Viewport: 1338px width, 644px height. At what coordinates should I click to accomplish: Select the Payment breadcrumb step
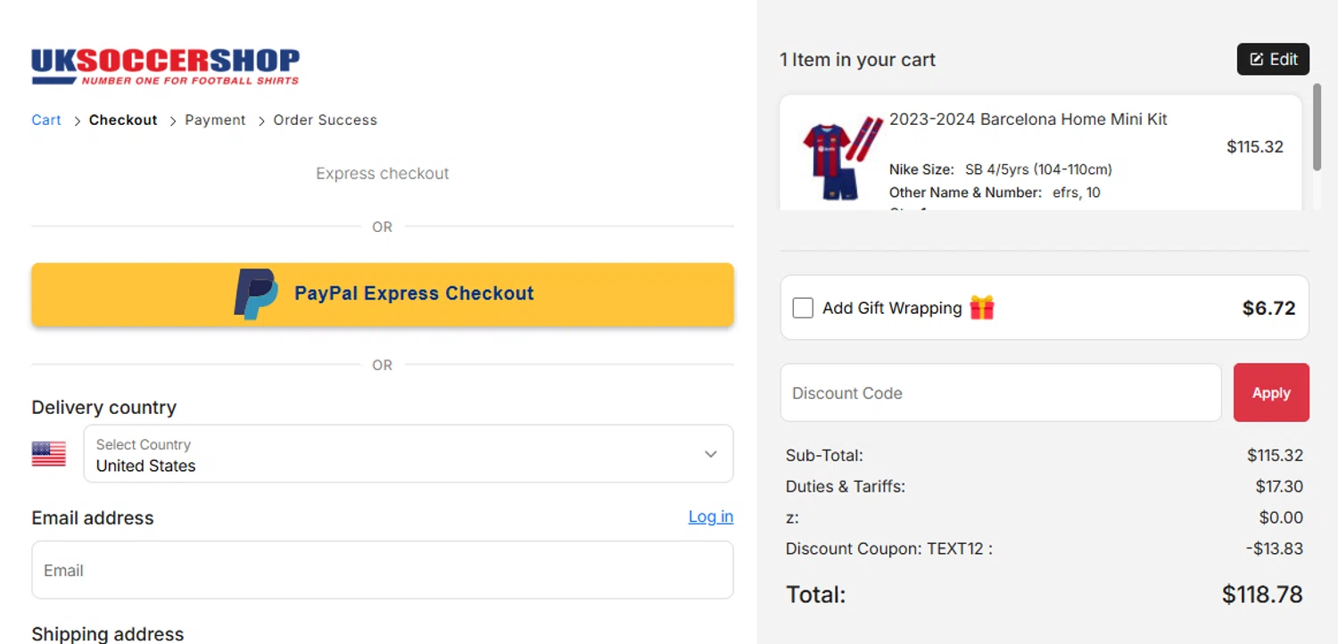point(215,120)
